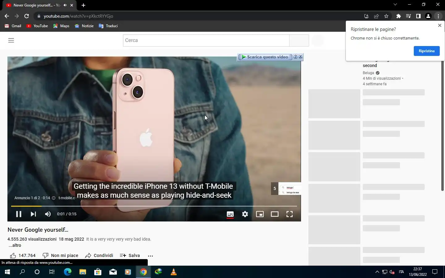
Task: Save the video with Salva
Action: coord(130,255)
